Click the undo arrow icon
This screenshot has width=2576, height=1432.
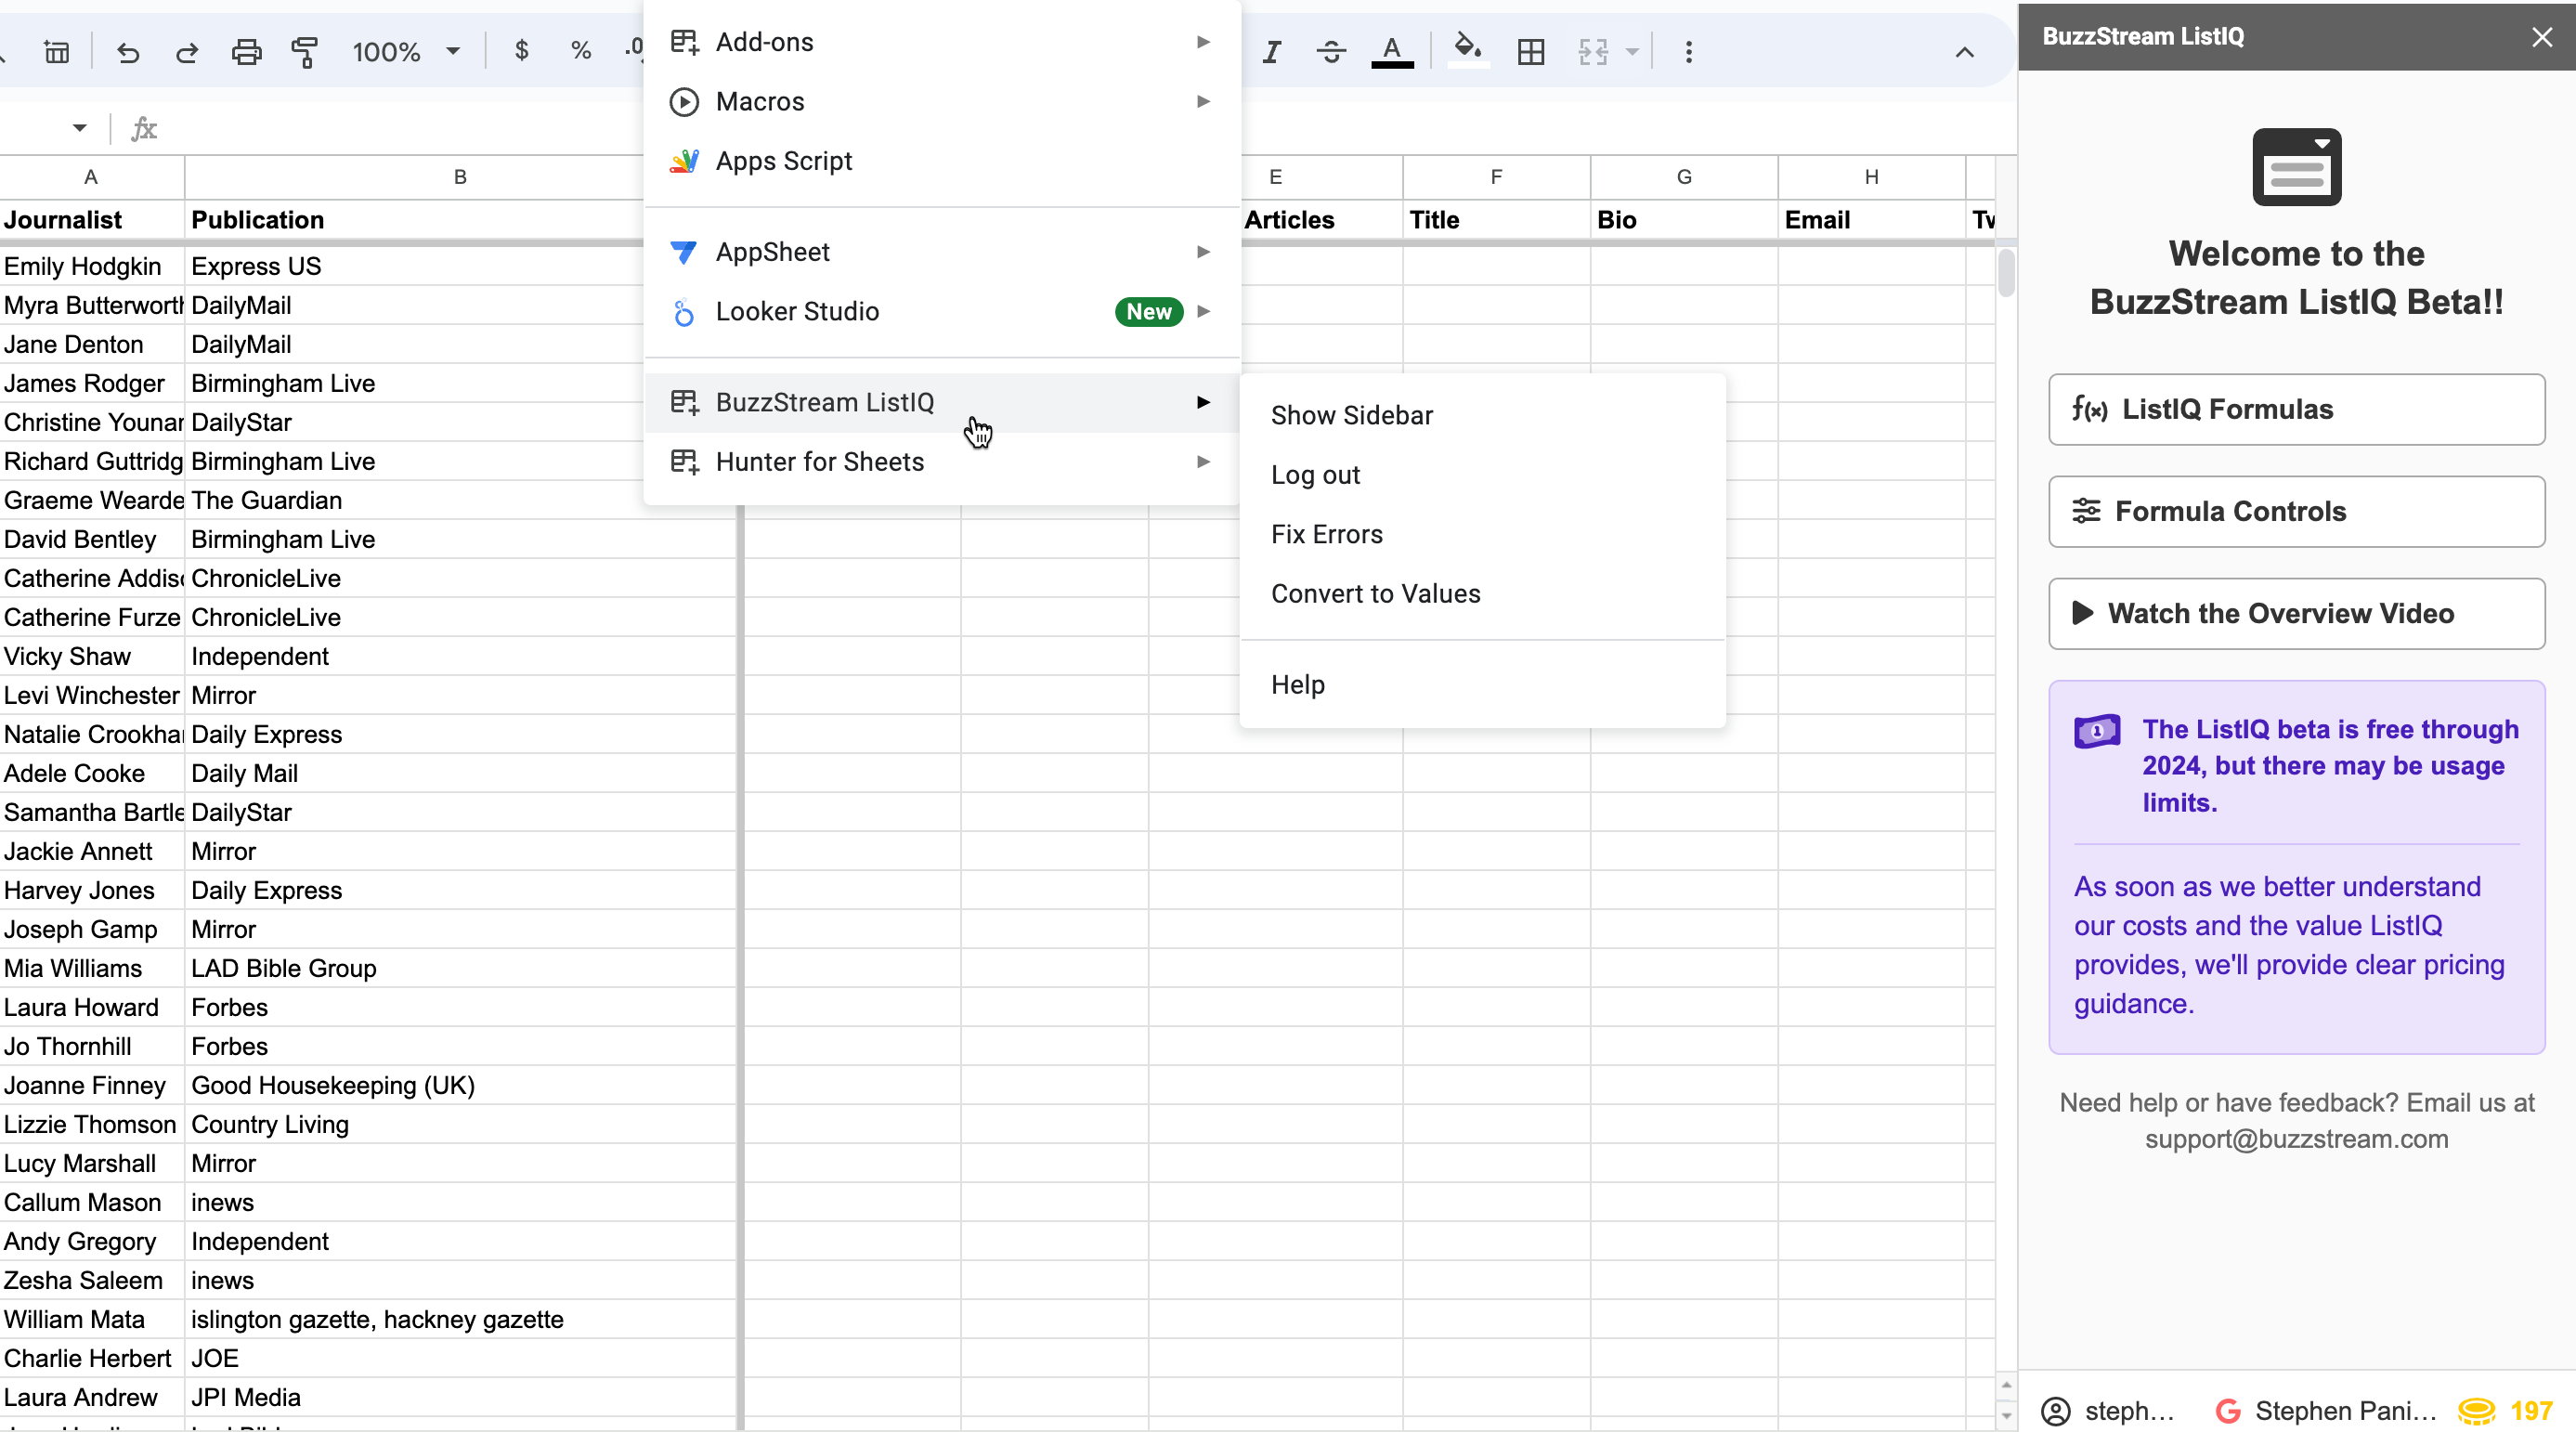128,52
